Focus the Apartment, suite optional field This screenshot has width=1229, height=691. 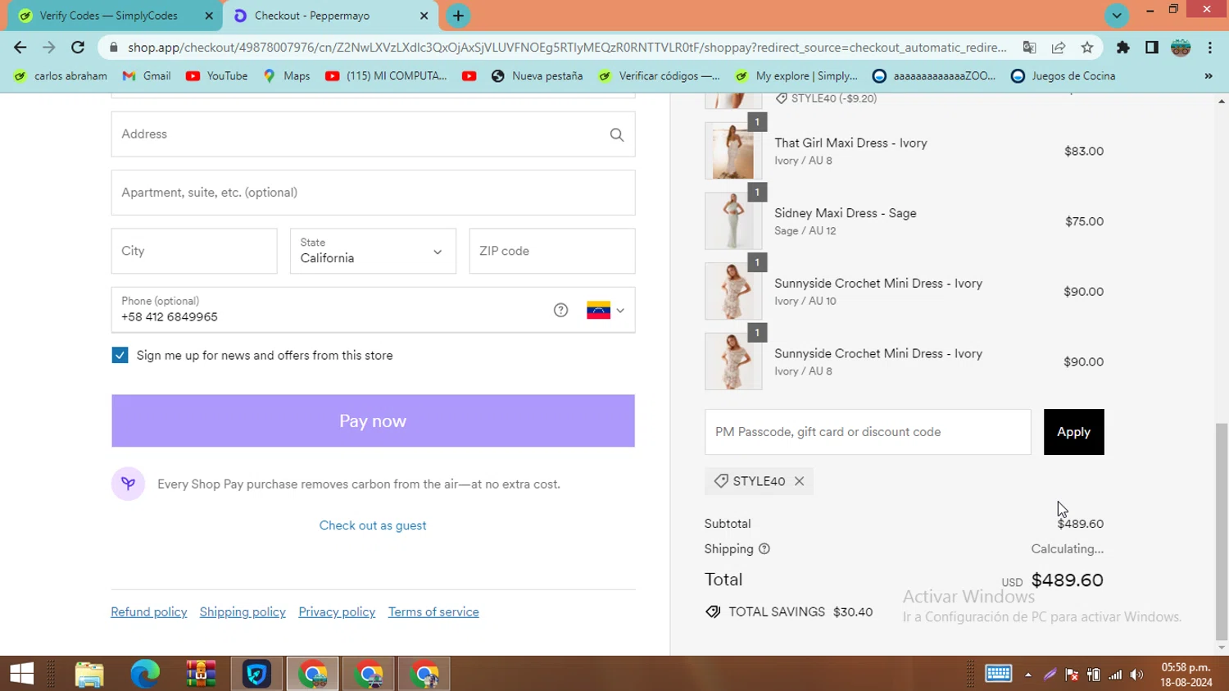click(373, 193)
